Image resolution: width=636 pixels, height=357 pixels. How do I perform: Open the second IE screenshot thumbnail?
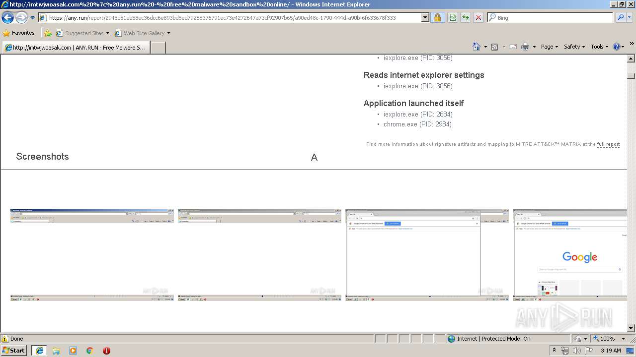tap(259, 255)
